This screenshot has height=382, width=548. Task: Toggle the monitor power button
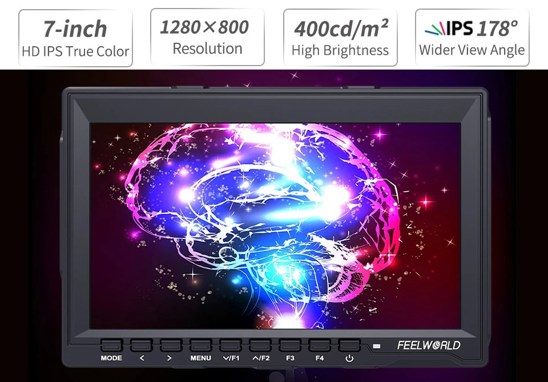coord(349,346)
